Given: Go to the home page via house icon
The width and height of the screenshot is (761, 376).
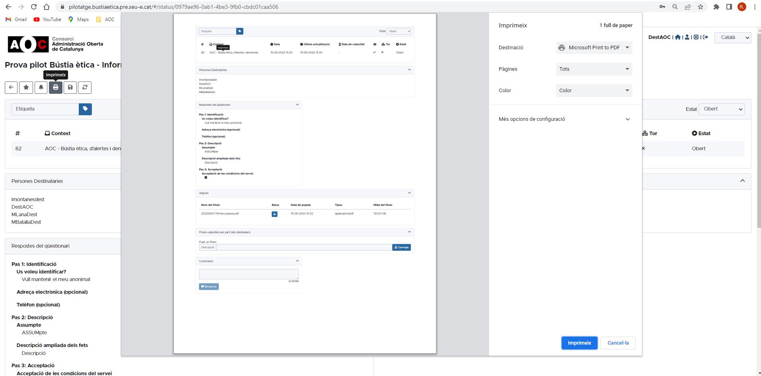Looking at the screenshot, I should (678, 37).
